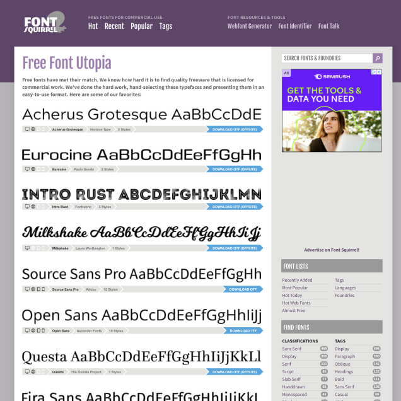Download Milkshake OTF offsite
The height and width of the screenshot is (401, 401).
[x=235, y=248]
